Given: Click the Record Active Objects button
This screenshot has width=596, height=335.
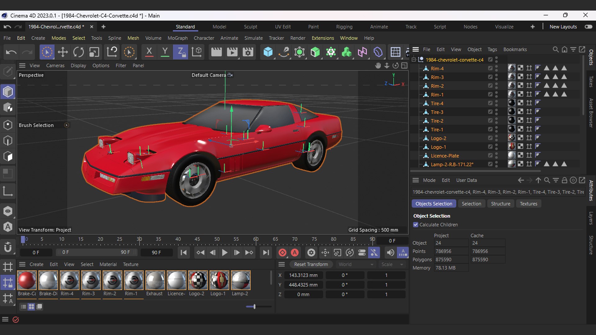Looking at the screenshot, I should (282, 252).
